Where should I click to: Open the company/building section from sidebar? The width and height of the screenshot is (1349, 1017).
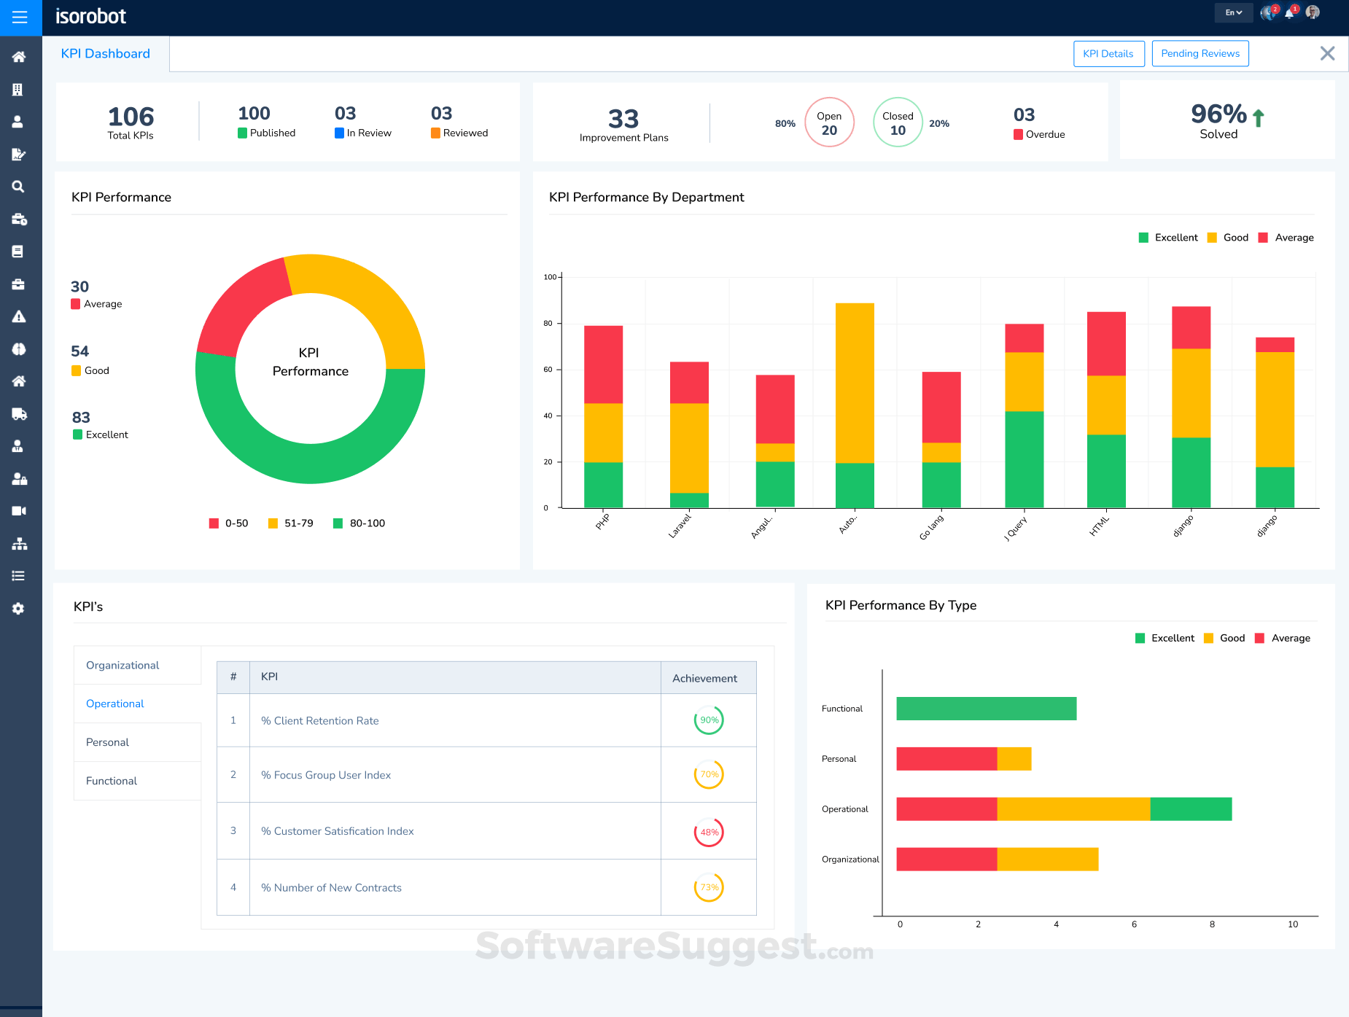coord(18,89)
